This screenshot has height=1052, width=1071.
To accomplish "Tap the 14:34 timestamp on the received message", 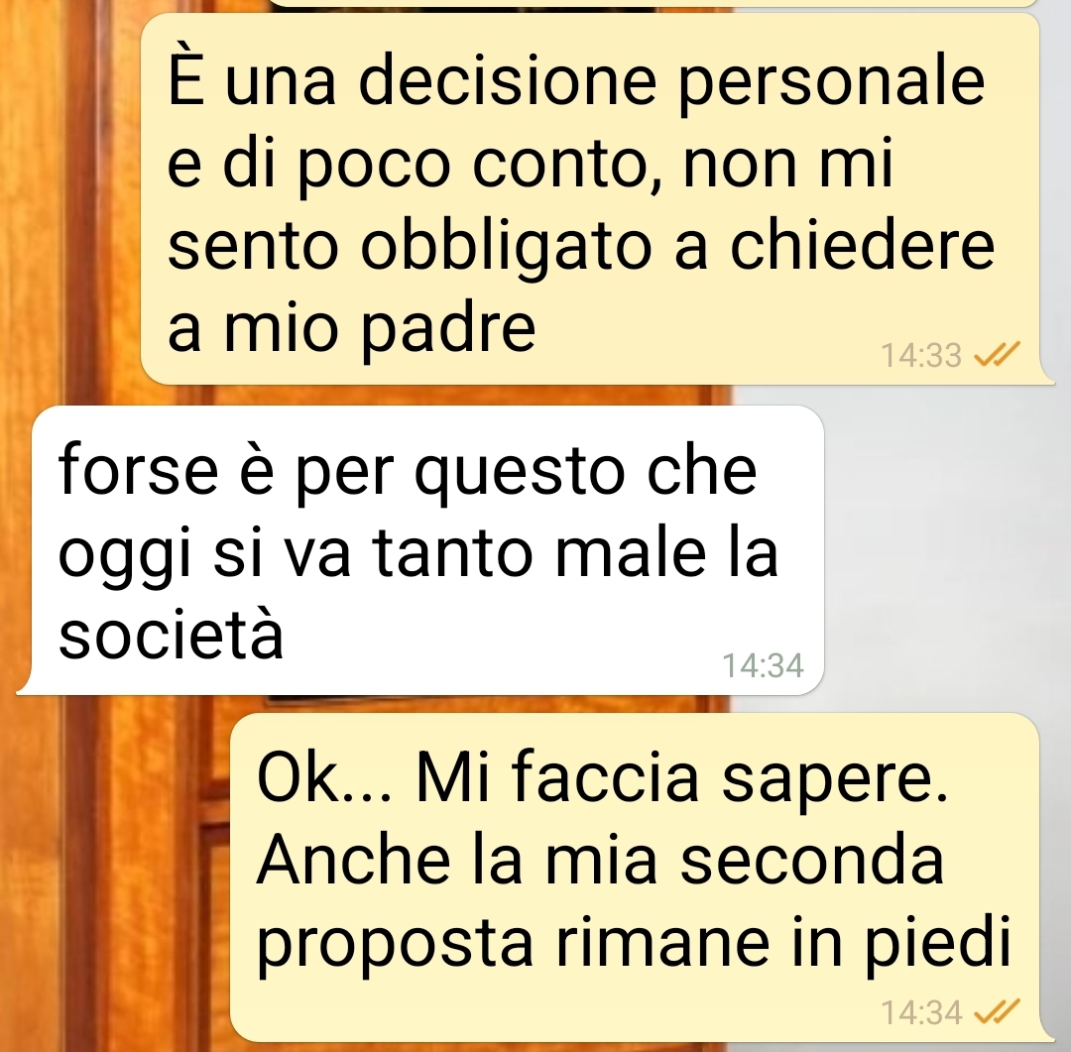I will point(763,665).
